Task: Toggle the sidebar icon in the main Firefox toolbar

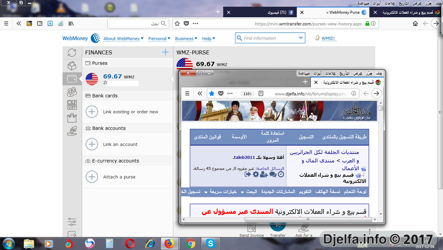Action: coord(40,24)
